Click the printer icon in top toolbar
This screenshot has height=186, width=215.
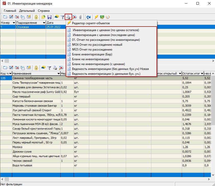point(68,17)
